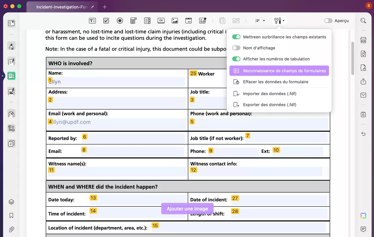Viewport: 374px width, 237px height.
Task: Select the Digital Signature field tool
Action: click(x=203, y=21)
